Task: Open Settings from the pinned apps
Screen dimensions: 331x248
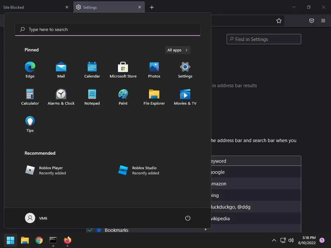Action: pyautogui.click(x=185, y=70)
